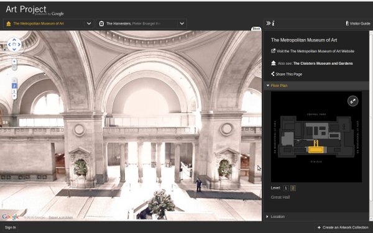Click the right panel vertical scrollbar
Viewport: 373px width, 233px height.
coord(371,126)
